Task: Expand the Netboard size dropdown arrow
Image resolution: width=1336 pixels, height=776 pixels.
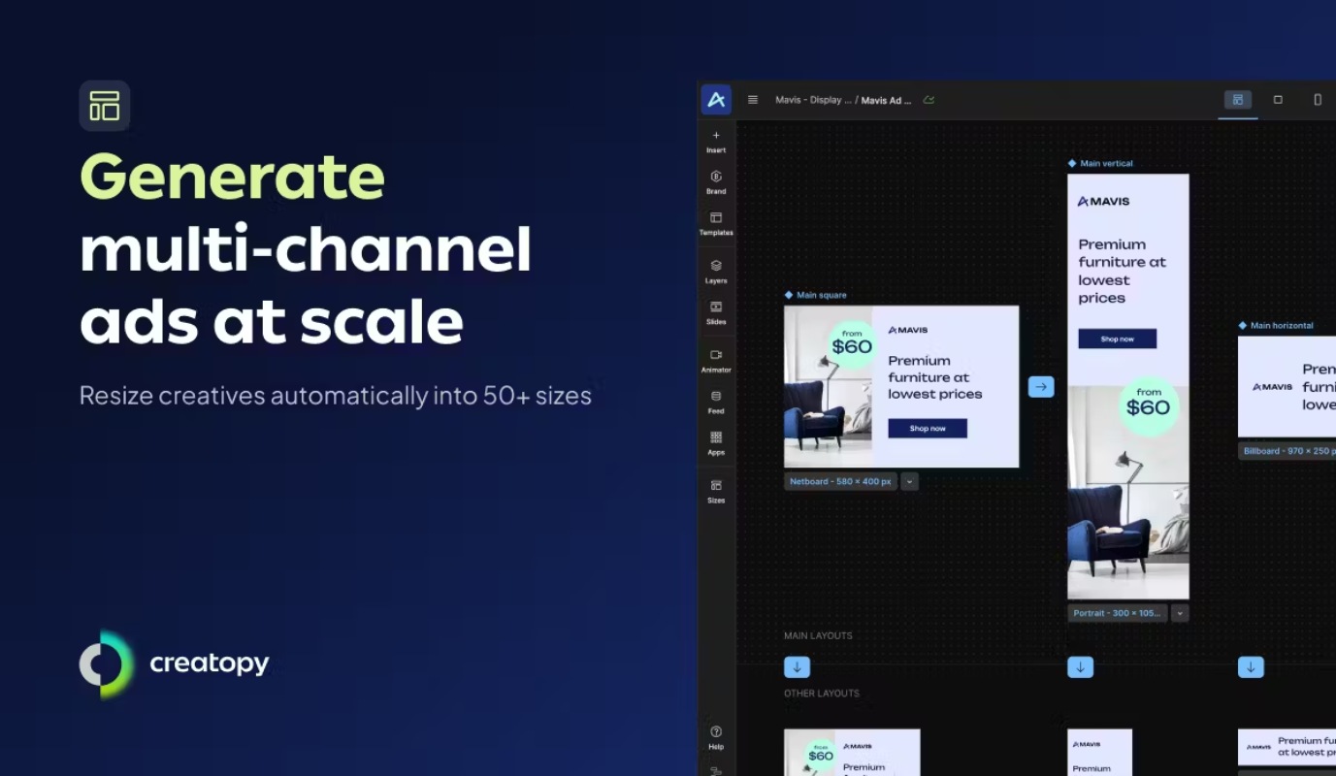Action: (909, 481)
